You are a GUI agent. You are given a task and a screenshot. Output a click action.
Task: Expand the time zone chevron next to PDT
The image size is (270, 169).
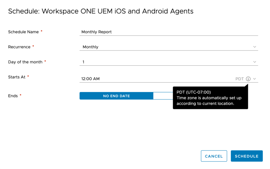255,79
